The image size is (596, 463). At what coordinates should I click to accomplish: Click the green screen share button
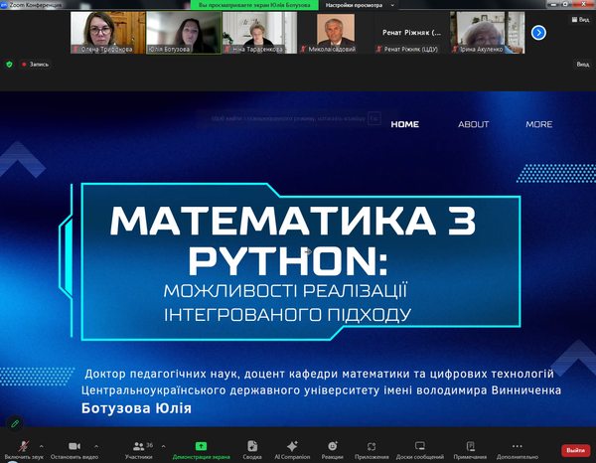click(201, 445)
